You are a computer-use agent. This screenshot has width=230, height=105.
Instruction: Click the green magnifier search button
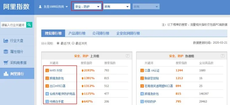pyautogui.click(x=29, y=25)
